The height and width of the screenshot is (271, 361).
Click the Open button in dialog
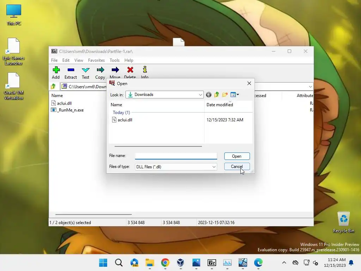237,156
